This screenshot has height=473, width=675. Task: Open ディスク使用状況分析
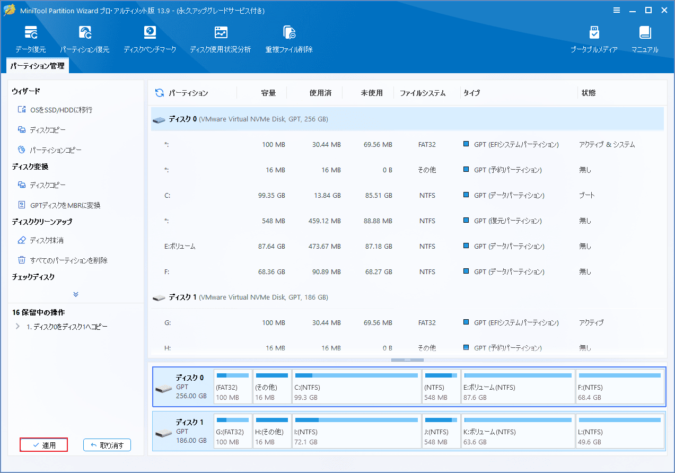(221, 39)
